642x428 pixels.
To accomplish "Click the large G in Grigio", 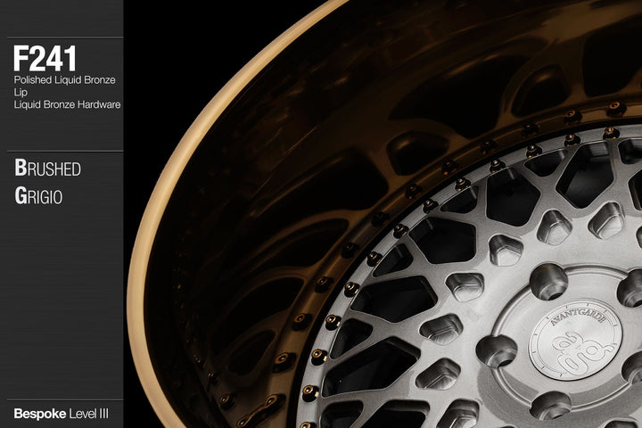I will pyautogui.click(x=20, y=197).
